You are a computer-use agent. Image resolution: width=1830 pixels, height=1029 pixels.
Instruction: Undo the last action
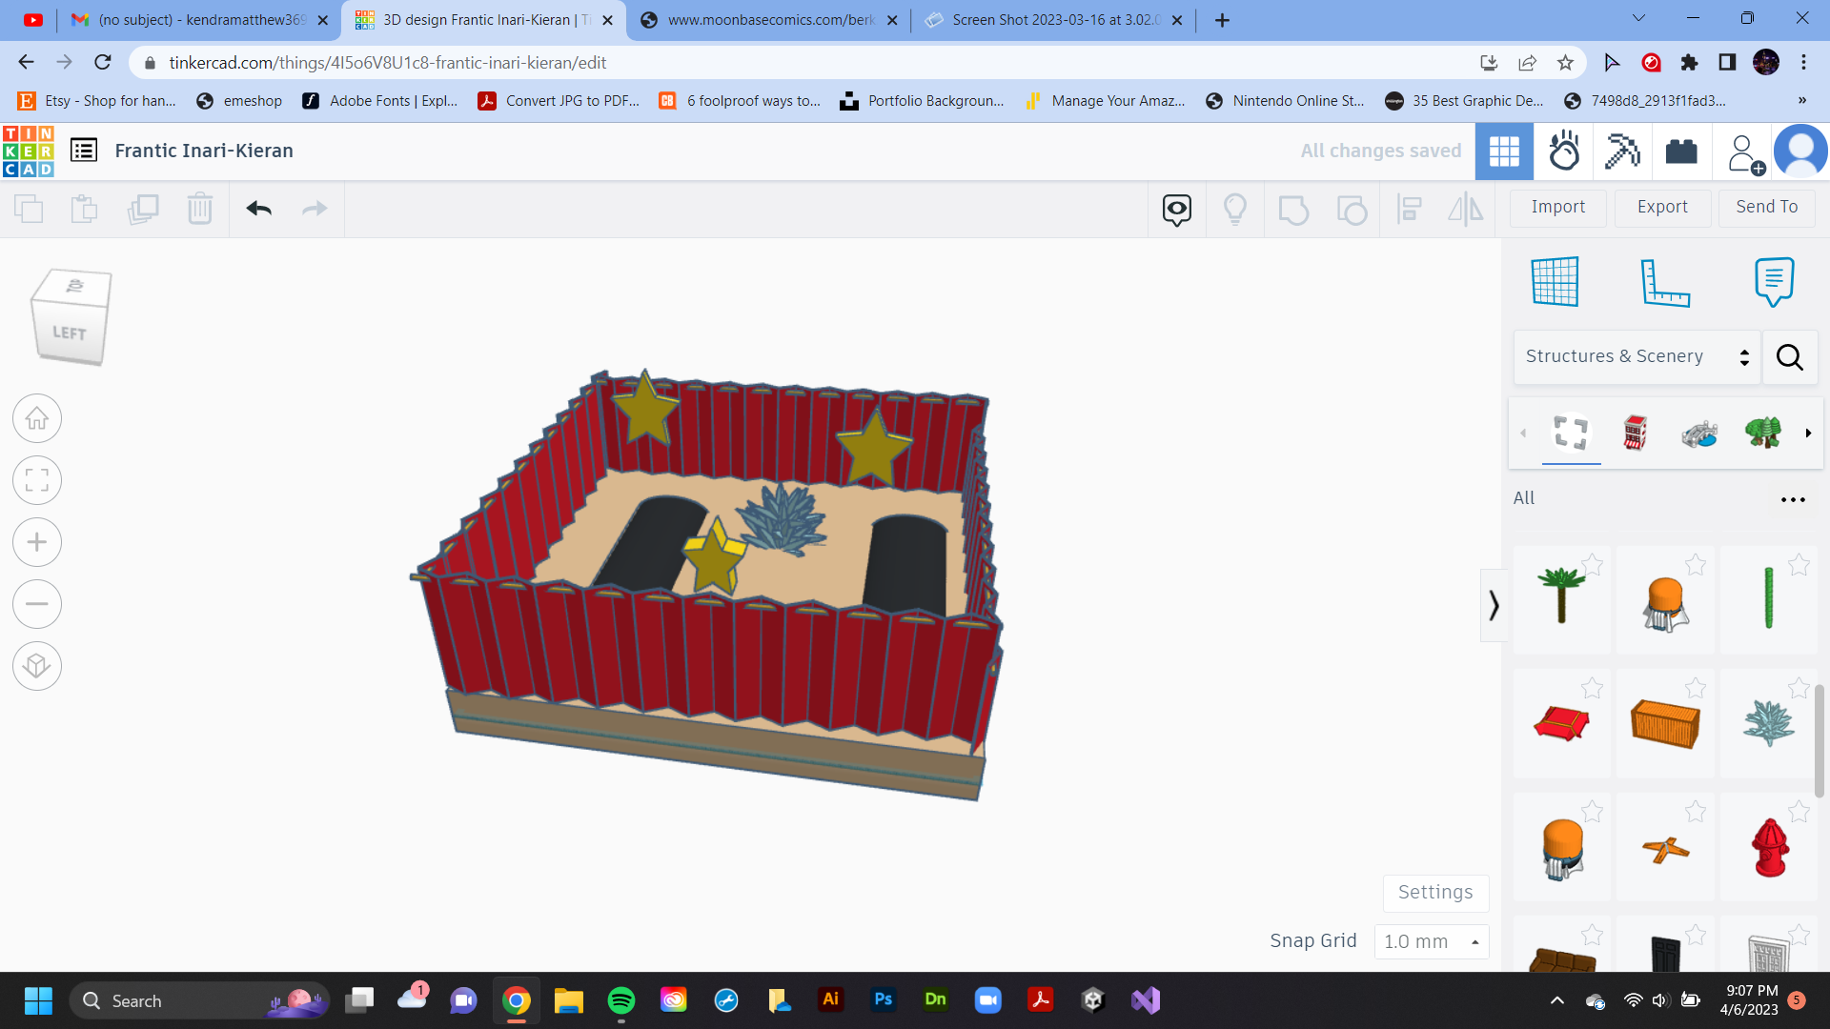click(x=259, y=209)
